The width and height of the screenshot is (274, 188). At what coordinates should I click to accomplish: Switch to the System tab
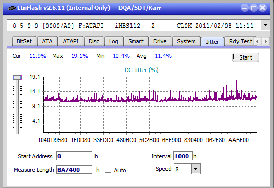pos(186,41)
